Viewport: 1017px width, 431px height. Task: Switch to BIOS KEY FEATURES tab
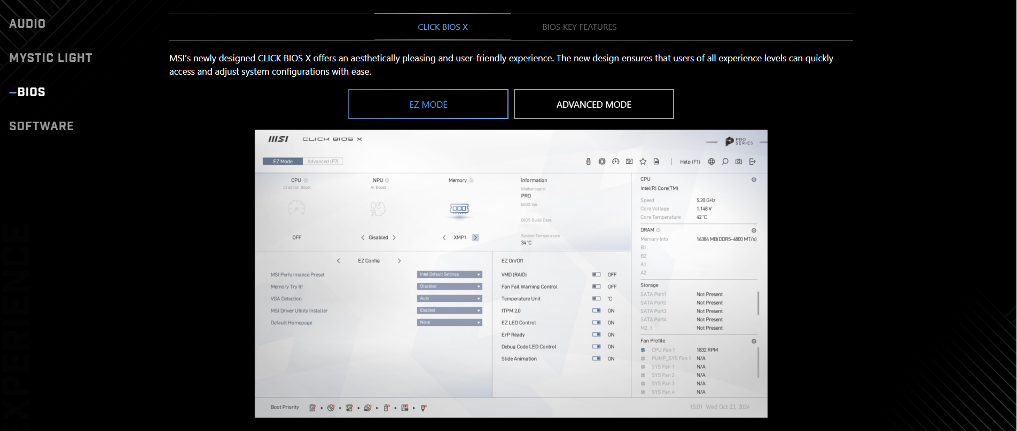pos(579,27)
